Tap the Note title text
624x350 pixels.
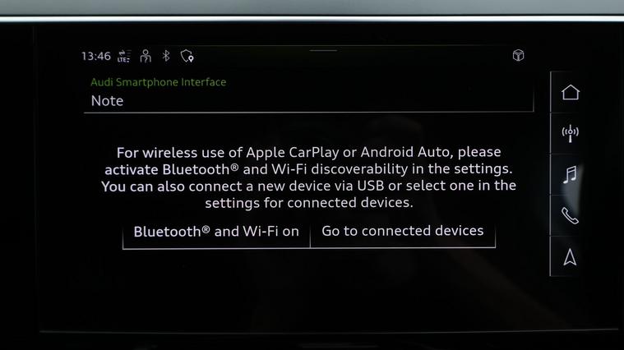tap(107, 100)
